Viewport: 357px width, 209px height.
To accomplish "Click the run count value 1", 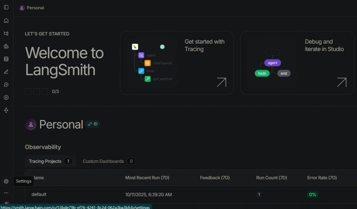I will [x=259, y=194].
